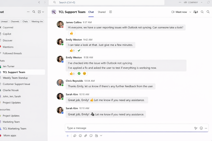
Task: Click the find in chat search icon
Action: pos(202,12)
